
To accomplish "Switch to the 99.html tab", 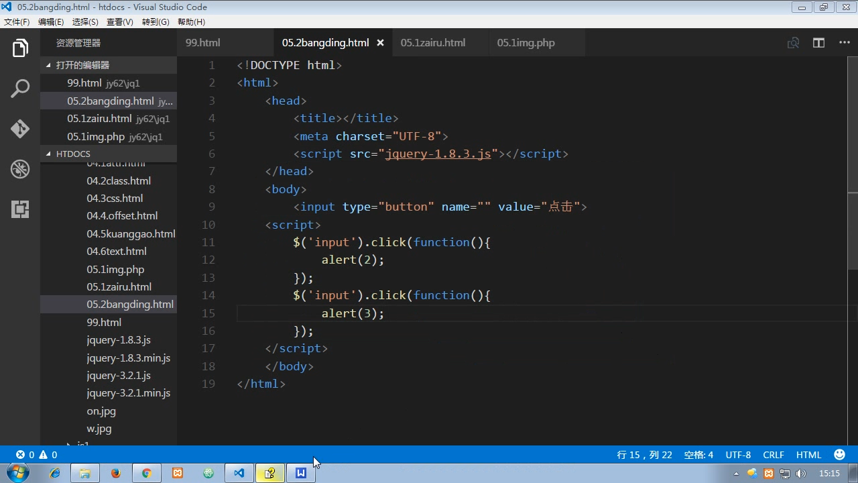I will [x=225, y=43].
